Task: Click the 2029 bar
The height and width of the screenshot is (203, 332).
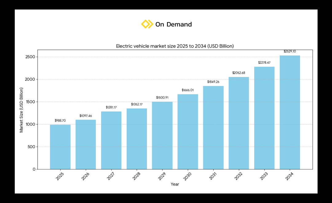Action: coord(162,135)
